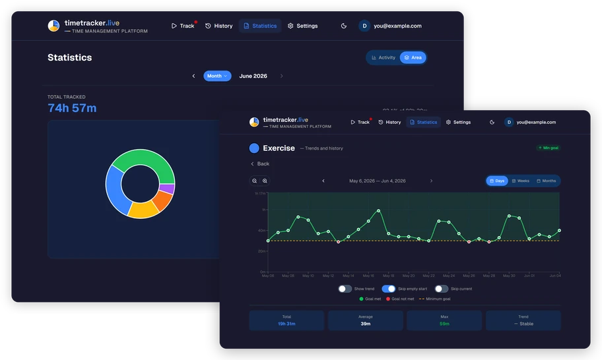
Task: Click the last data point at Jun 04
Action: point(559,230)
